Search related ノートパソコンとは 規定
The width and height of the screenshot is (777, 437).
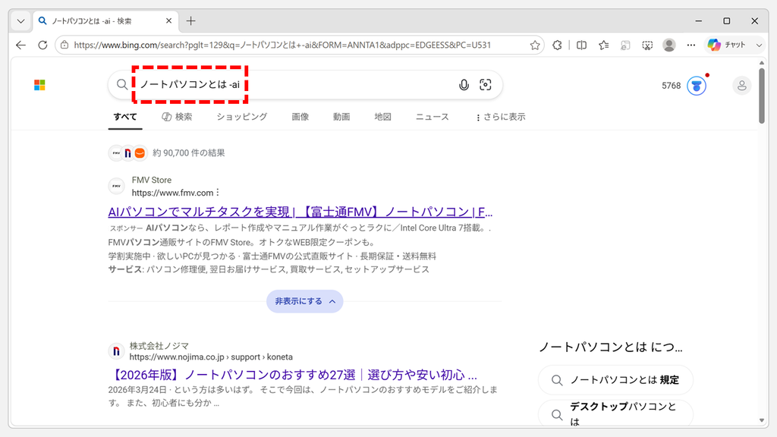615,380
